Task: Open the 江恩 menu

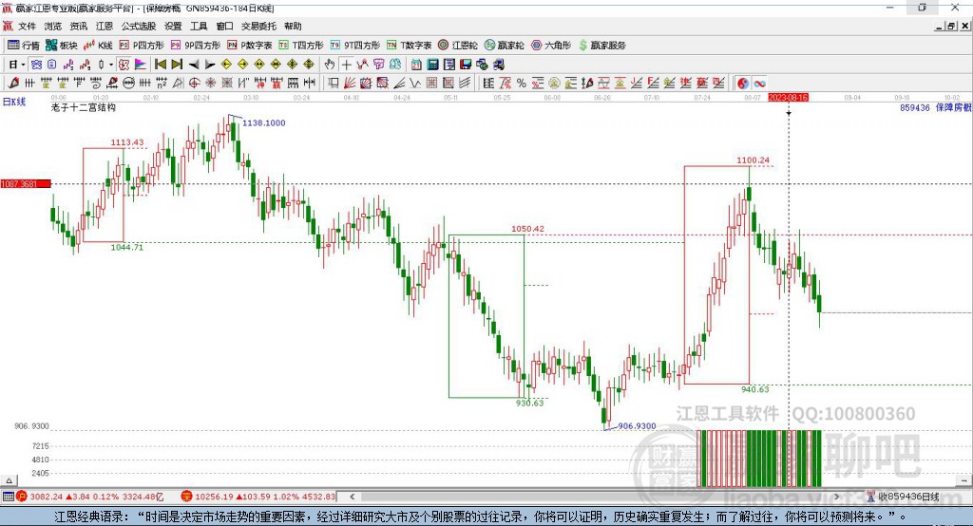Action: click(104, 26)
